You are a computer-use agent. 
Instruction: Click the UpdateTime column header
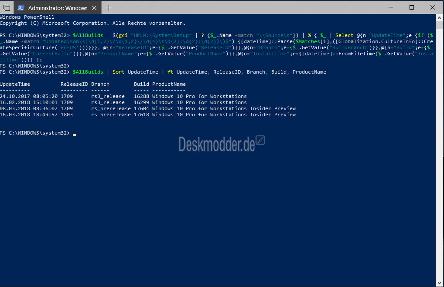click(15, 84)
